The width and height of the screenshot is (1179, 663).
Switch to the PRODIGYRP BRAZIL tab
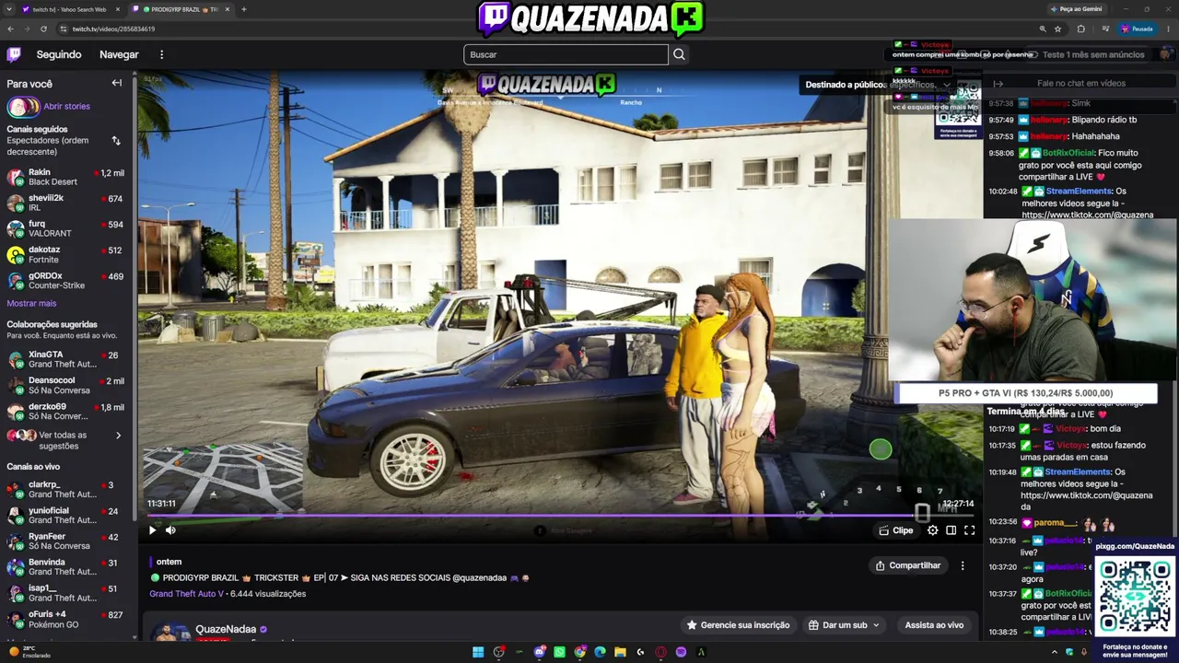(180, 9)
